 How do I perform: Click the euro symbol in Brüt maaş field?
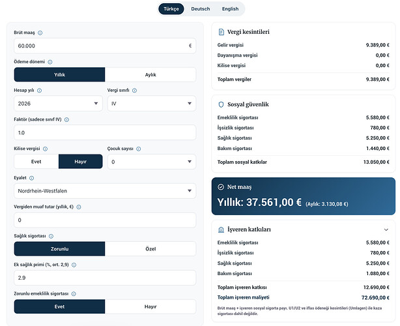190,46
